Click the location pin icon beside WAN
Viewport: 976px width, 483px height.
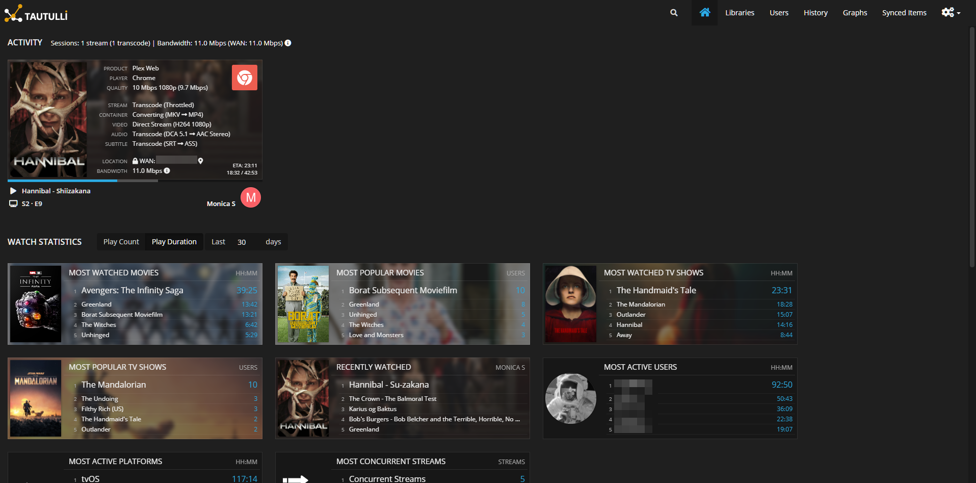201,161
